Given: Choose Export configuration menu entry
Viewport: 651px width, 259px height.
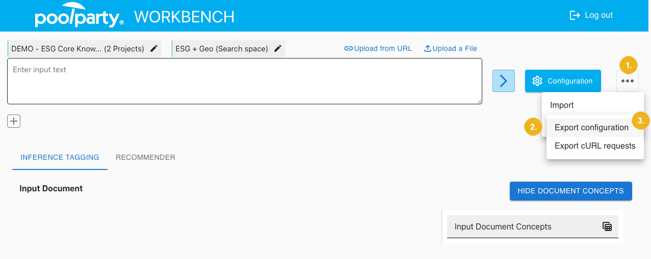Looking at the screenshot, I should point(591,127).
